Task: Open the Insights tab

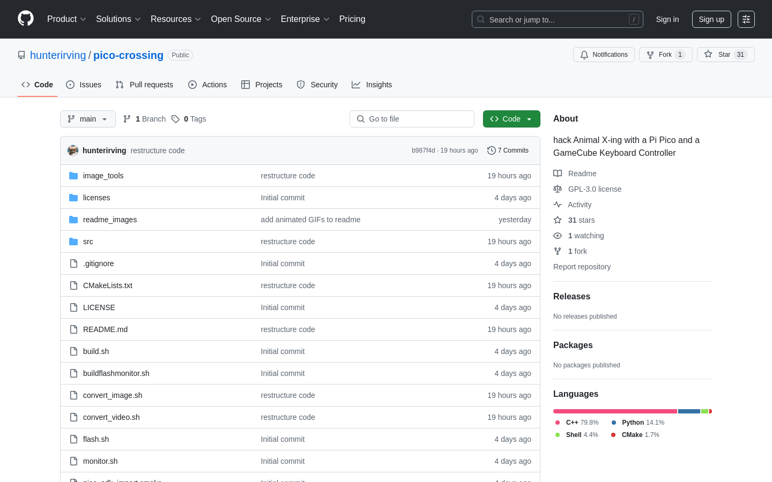Action: (372, 85)
